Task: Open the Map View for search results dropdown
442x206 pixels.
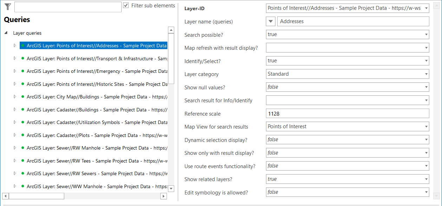Action: click(x=425, y=126)
